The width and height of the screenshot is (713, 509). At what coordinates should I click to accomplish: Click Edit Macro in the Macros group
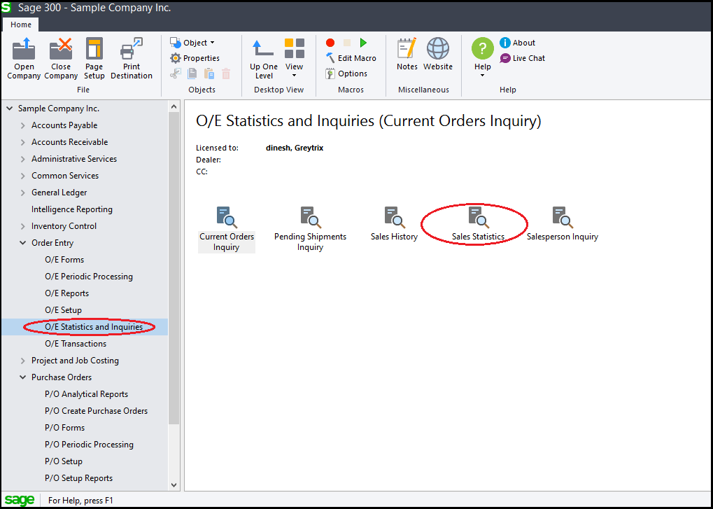[x=351, y=58]
